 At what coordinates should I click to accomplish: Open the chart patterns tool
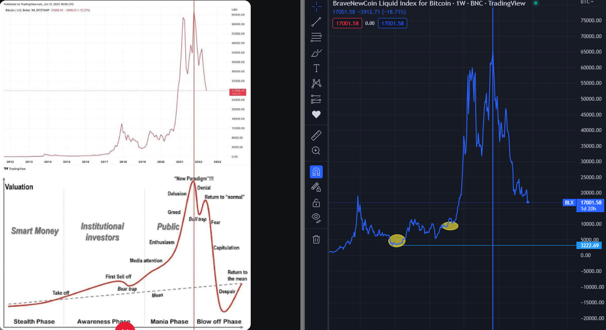[316, 83]
